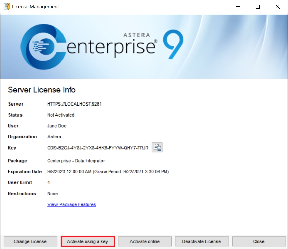Image resolution: width=288 pixels, height=249 pixels.
Task: Click Change License button
Action: tap(31, 241)
